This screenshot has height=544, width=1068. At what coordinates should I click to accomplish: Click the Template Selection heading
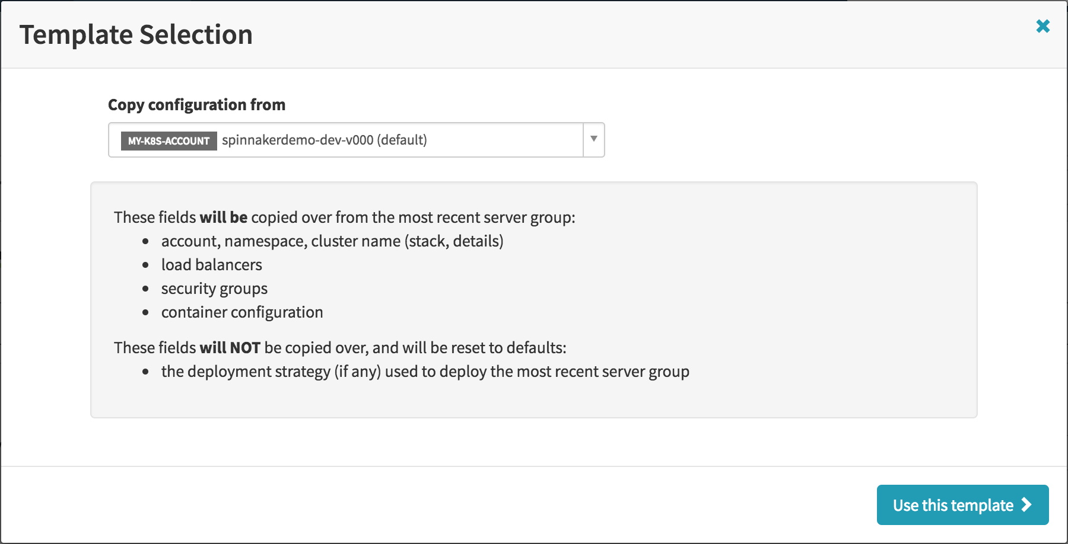coord(136,34)
